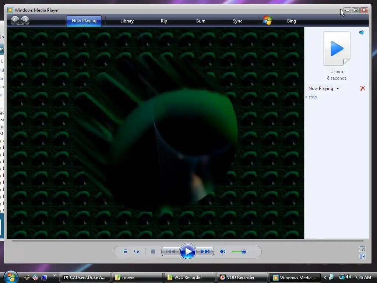This screenshot has height=283, width=377.
Task: Click the Windows Media Player title icon
Action: click(x=10, y=10)
